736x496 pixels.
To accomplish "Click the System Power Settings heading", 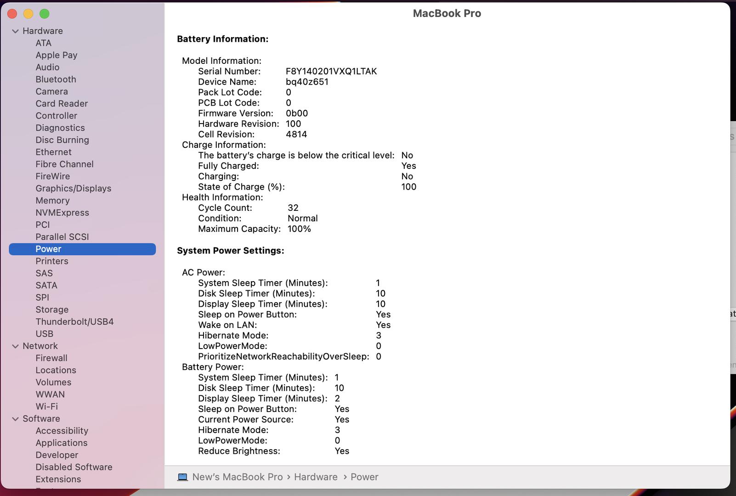I will [231, 251].
